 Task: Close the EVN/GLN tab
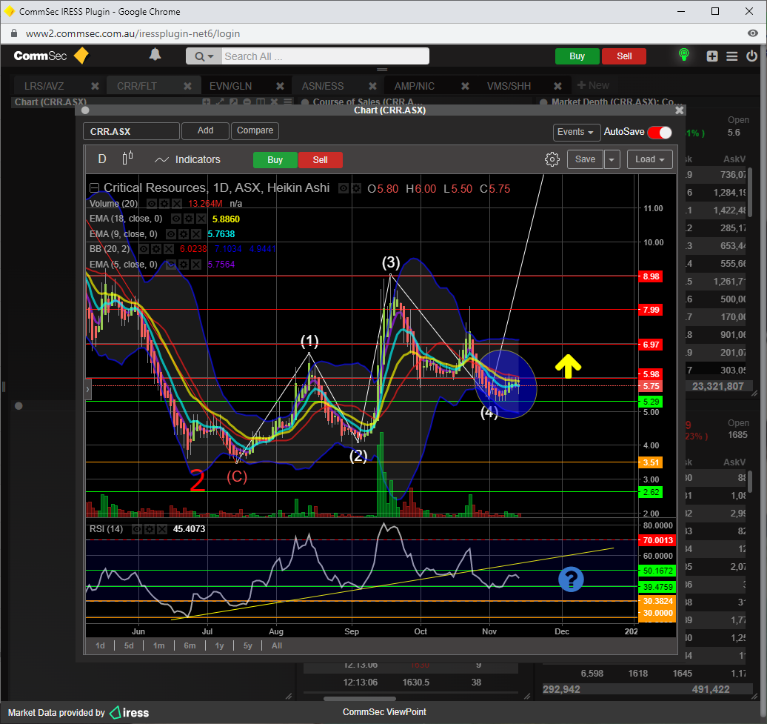280,86
